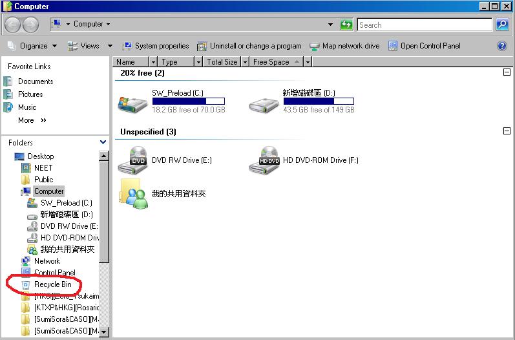The image size is (515, 340).
Task: Select the 我的共用資料夾 shared folder icon in main pane
Action: (134, 194)
